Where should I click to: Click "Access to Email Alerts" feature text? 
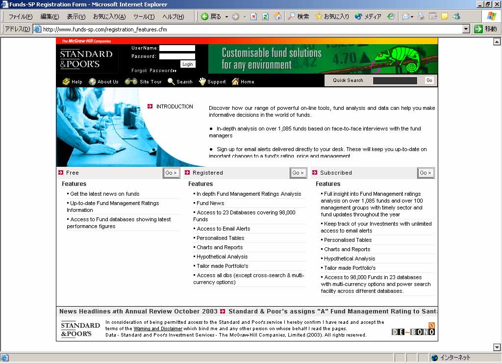pos(224,229)
